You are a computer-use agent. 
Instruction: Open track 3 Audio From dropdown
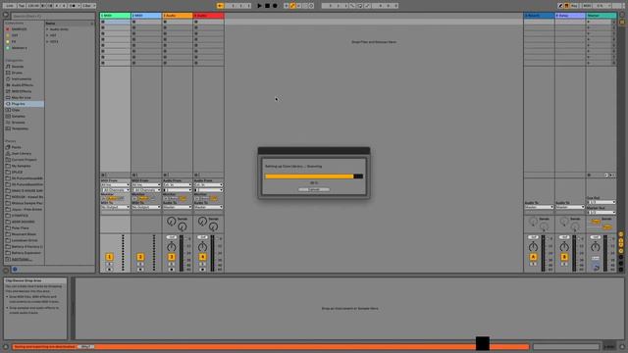point(178,185)
